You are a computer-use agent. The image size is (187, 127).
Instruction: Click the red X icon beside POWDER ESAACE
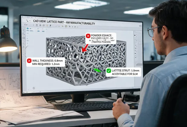pyautogui.click(x=88, y=36)
